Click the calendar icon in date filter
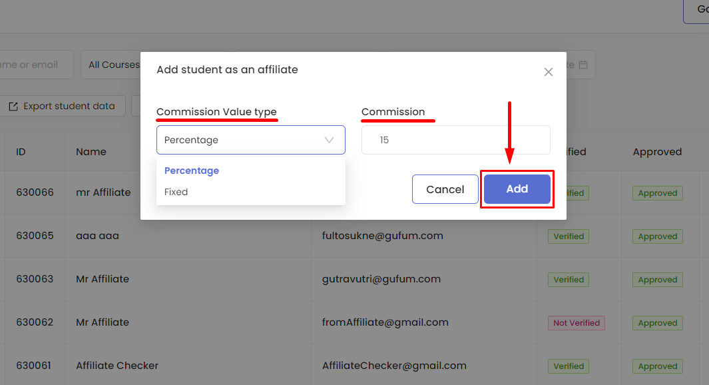Viewport: 709px width, 385px height. point(583,65)
